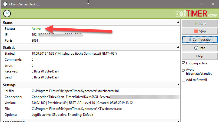Screen dimensions: 219x122
Task: Click the Errors label
Action: 9,65
